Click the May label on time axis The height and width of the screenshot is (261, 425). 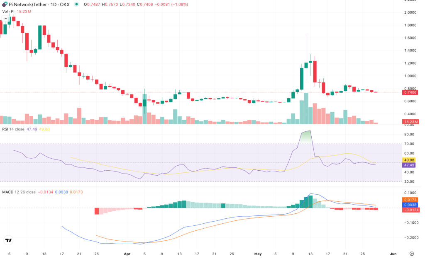258,254
